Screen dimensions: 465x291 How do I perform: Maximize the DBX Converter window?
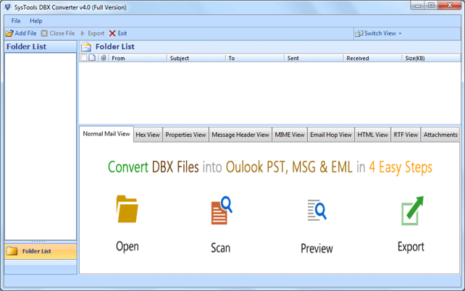coord(431,5)
